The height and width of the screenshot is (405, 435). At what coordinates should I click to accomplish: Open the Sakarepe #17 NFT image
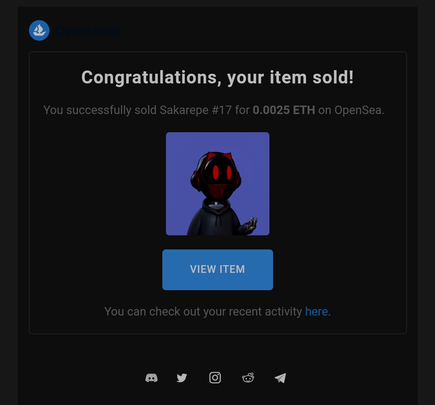point(218,184)
